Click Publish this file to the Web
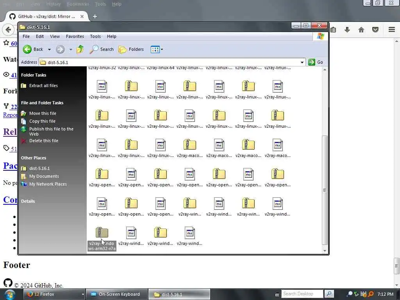 51,131
